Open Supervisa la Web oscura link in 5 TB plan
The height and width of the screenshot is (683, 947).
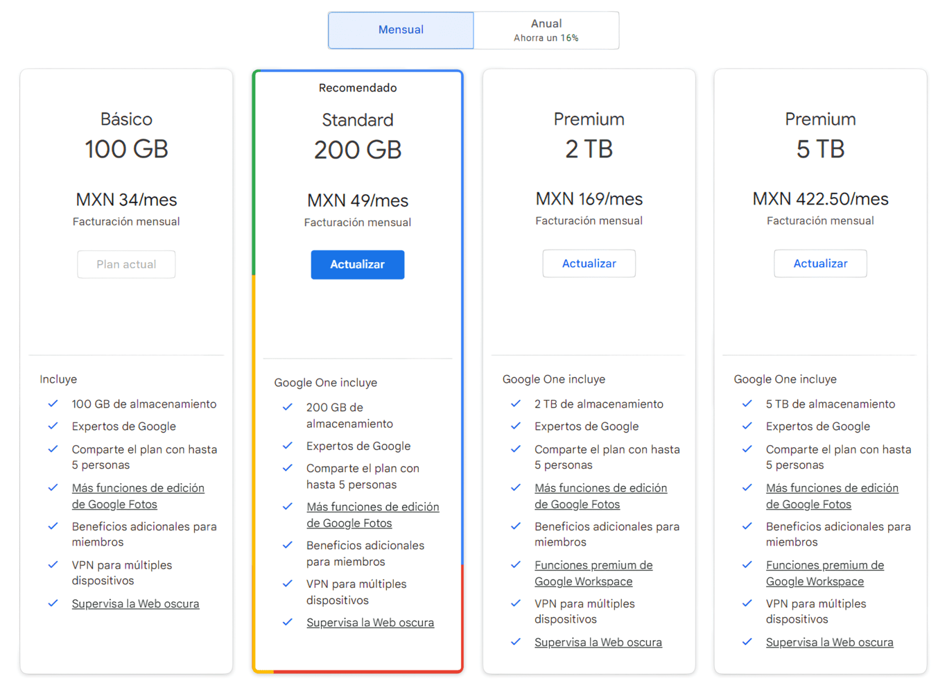[829, 643]
